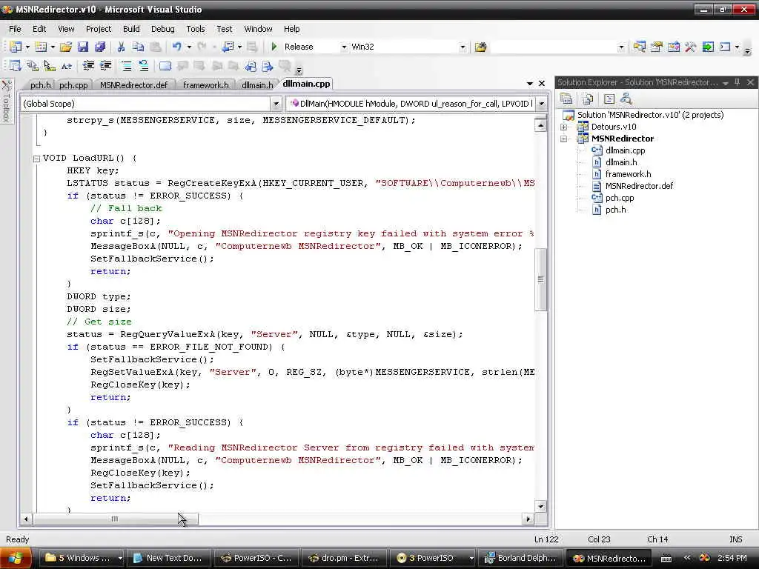Select framework.h in Solution Explorer
759x569 pixels.
tap(628, 174)
